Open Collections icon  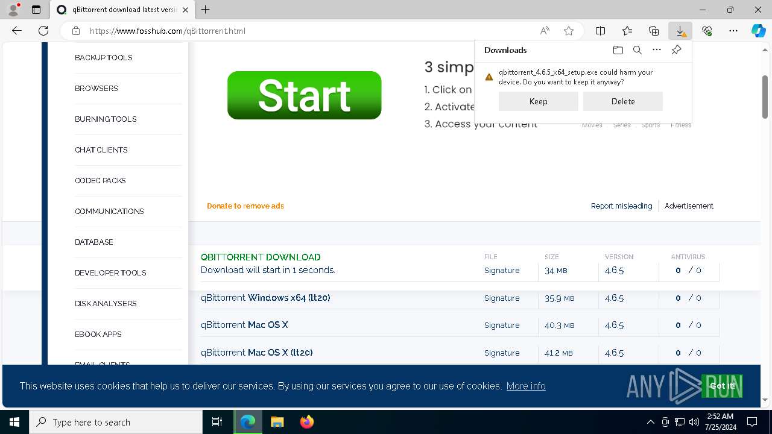(654, 31)
